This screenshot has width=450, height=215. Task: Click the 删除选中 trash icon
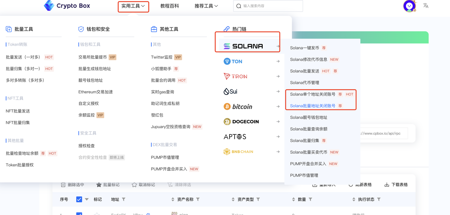coord(63,185)
